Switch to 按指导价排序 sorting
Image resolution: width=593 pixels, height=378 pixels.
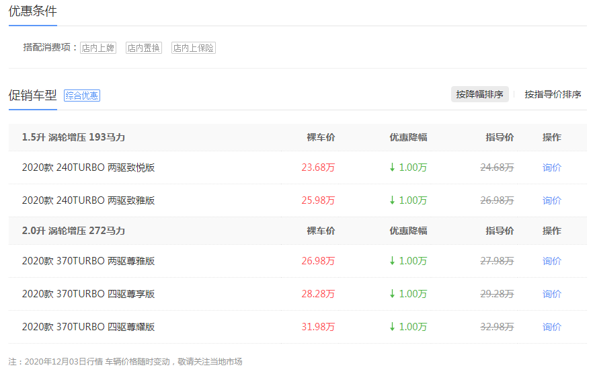tap(553, 95)
